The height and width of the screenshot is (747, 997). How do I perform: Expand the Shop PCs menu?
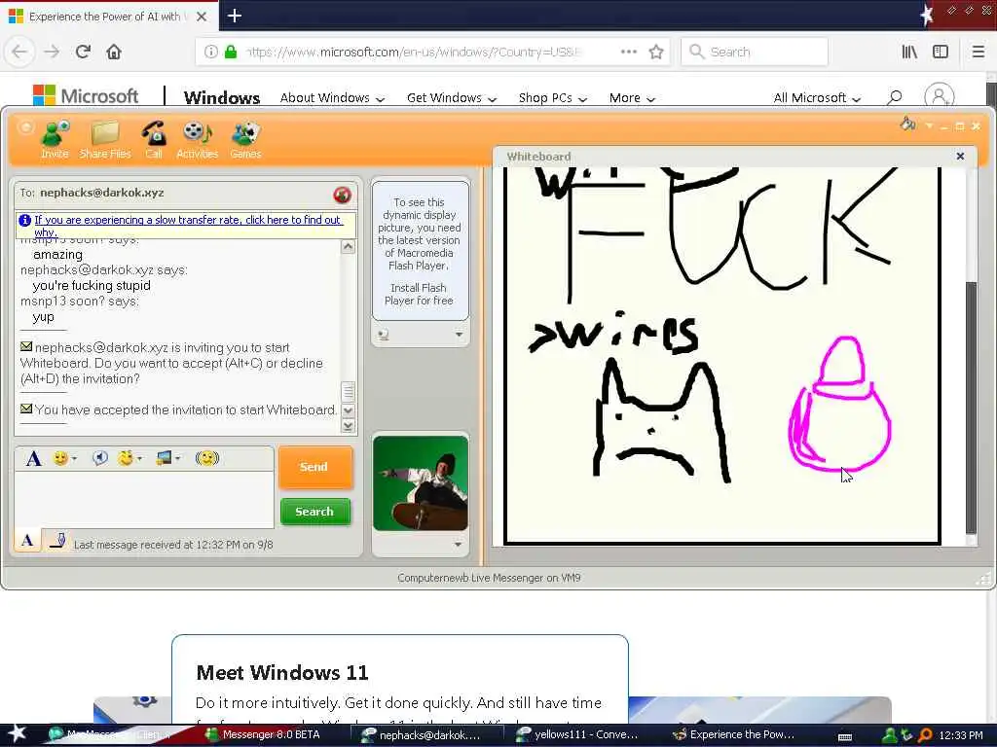point(553,98)
